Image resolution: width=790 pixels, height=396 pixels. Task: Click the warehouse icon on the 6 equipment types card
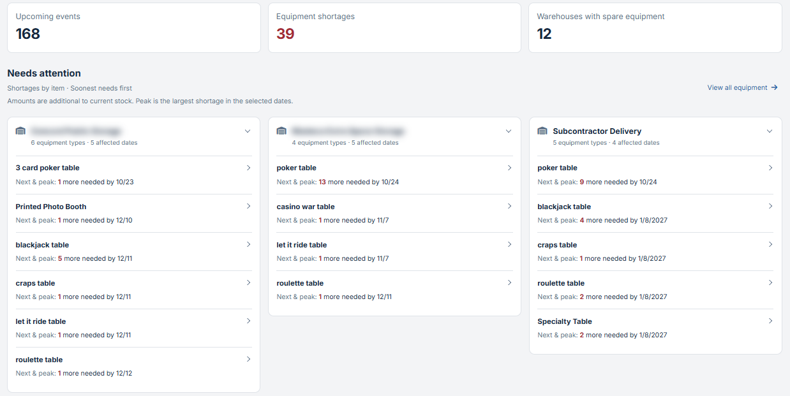click(20, 131)
